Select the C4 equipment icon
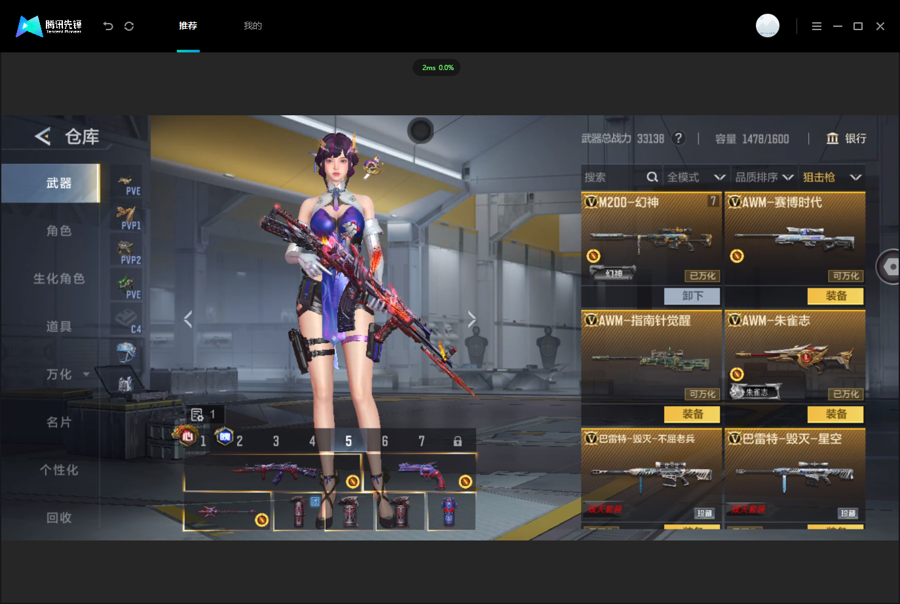 point(127,321)
